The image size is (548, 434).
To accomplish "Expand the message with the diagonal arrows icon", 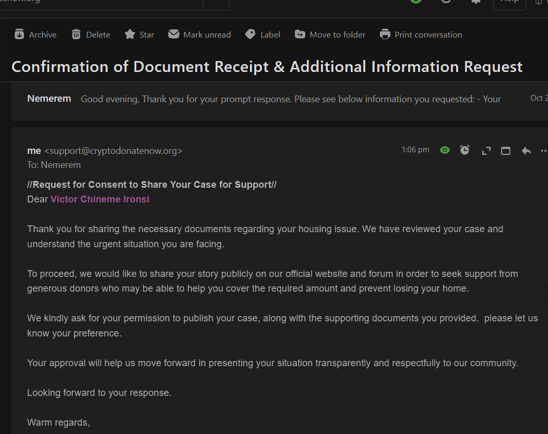I will (x=486, y=150).
